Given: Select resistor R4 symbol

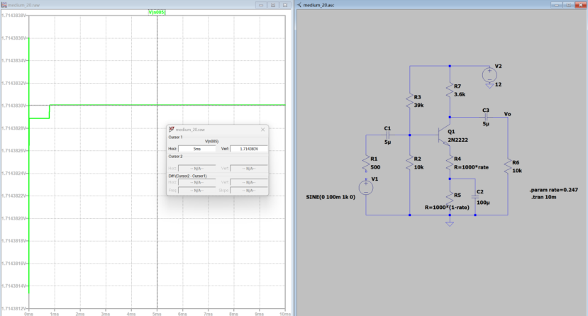Looking at the screenshot, I should point(450,164).
